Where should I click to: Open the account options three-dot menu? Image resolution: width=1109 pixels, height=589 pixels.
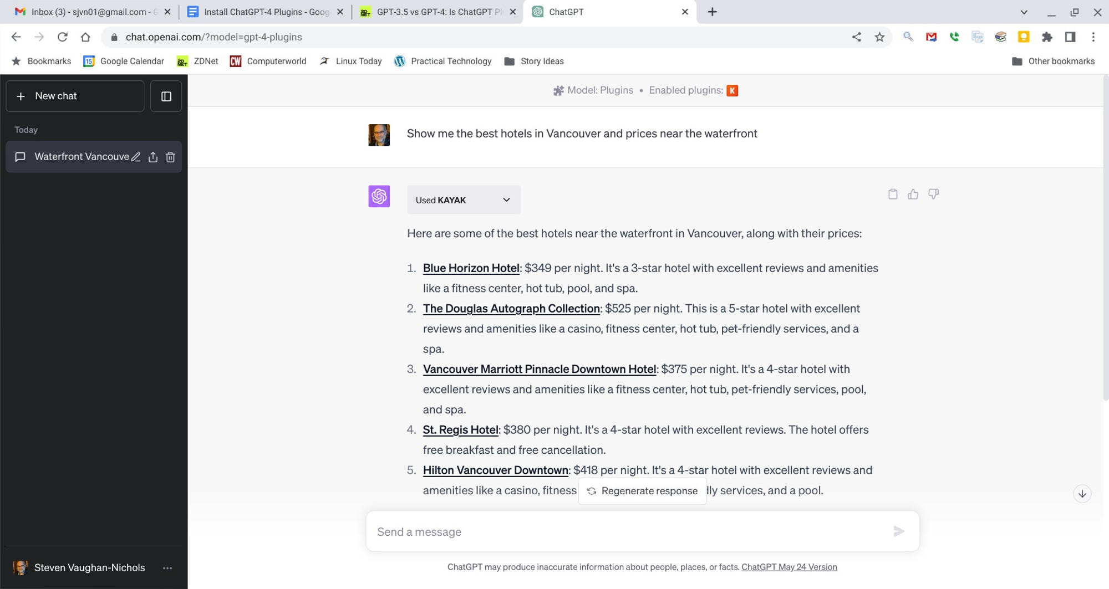pyautogui.click(x=167, y=568)
